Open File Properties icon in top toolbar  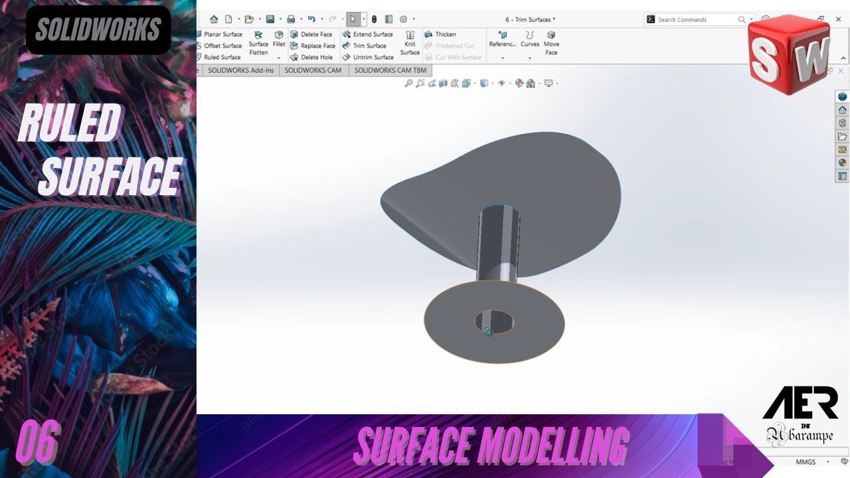pos(389,19)
